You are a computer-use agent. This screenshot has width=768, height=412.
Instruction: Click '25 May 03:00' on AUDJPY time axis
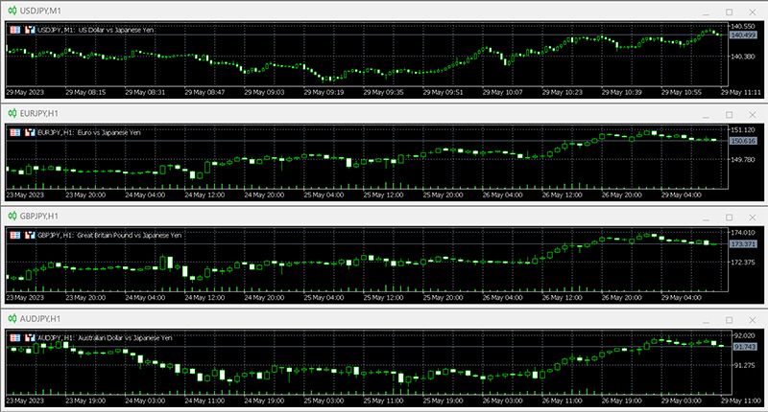pos(324,401)
